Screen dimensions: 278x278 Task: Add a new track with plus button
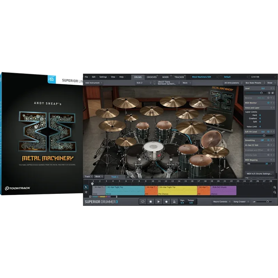128,177
